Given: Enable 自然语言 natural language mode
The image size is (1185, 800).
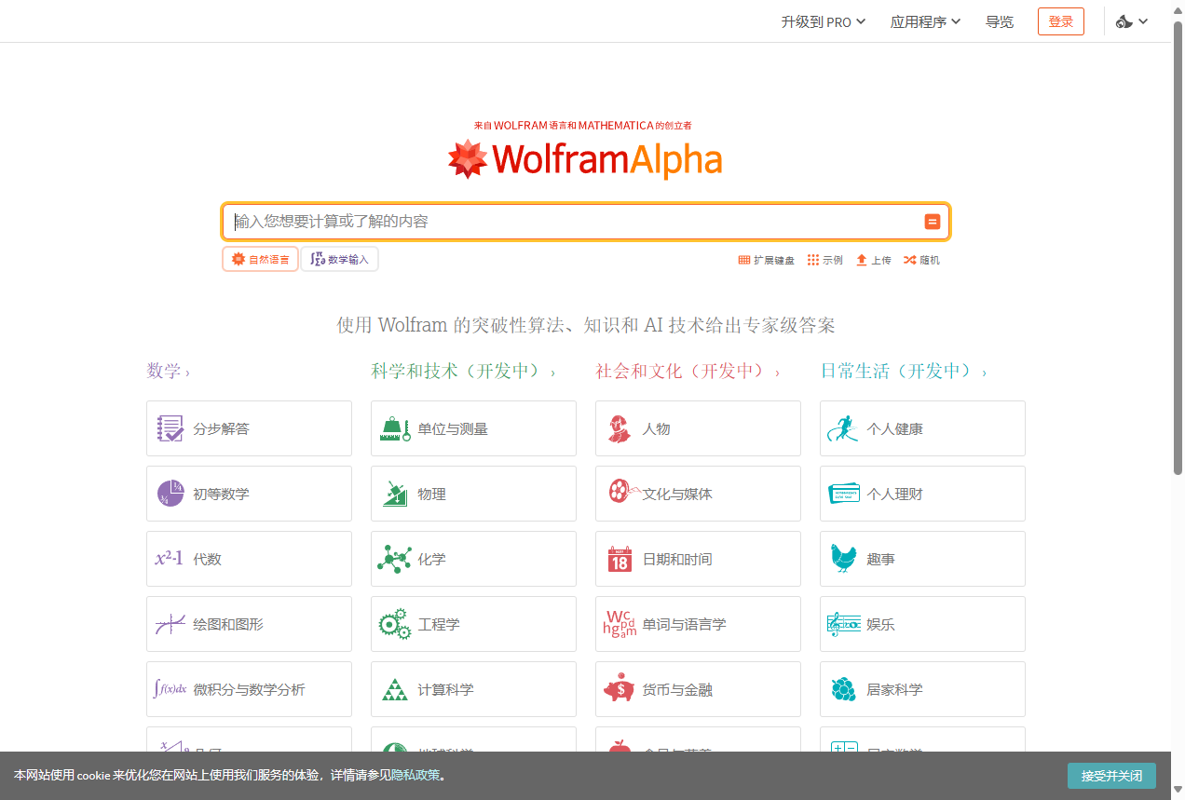Looking at the screenshot, I should [260, 259].
